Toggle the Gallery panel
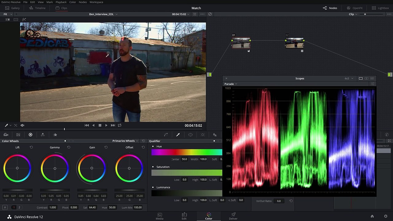 [x=12, y=8]
